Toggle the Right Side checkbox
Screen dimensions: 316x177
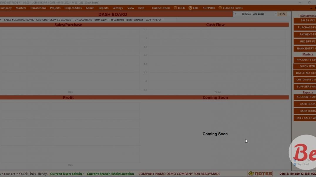click(x=295, y=164)
